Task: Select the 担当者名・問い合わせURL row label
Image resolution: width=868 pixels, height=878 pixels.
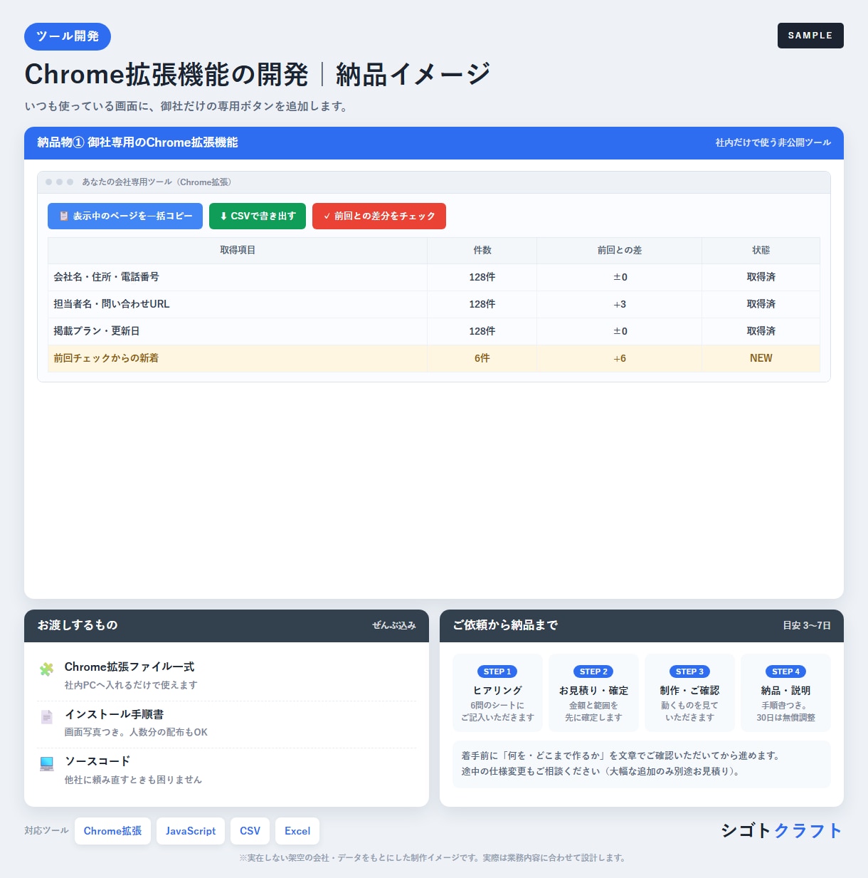Action: (112, 304)
